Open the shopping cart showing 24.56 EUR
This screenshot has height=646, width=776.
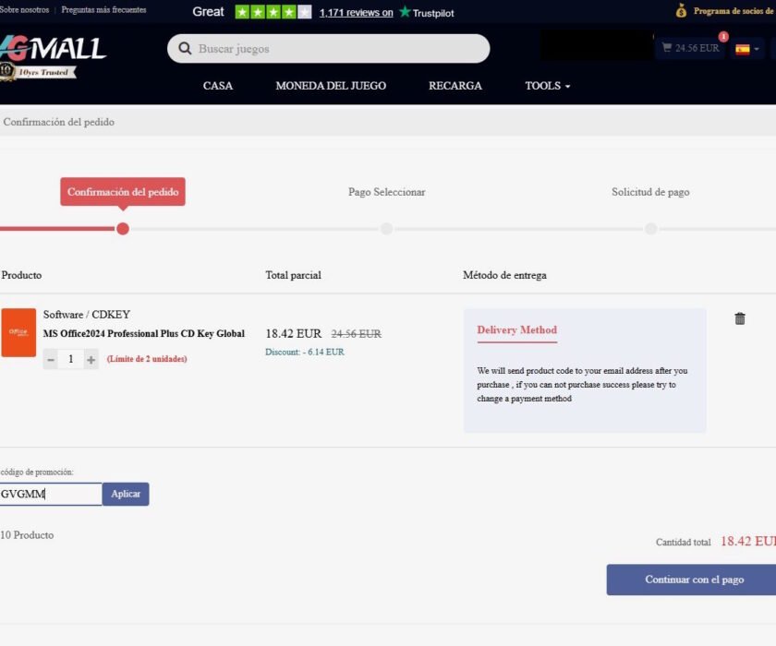(690, 48)
